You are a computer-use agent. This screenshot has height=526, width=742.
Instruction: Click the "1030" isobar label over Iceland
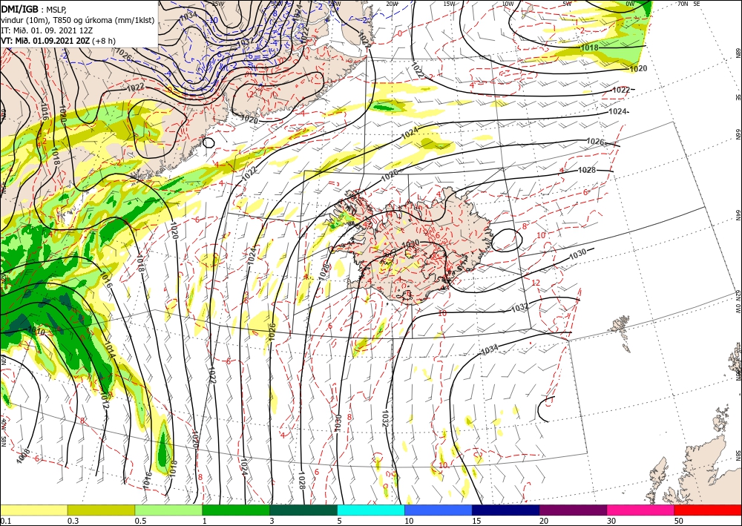click(x=410, y=243)
